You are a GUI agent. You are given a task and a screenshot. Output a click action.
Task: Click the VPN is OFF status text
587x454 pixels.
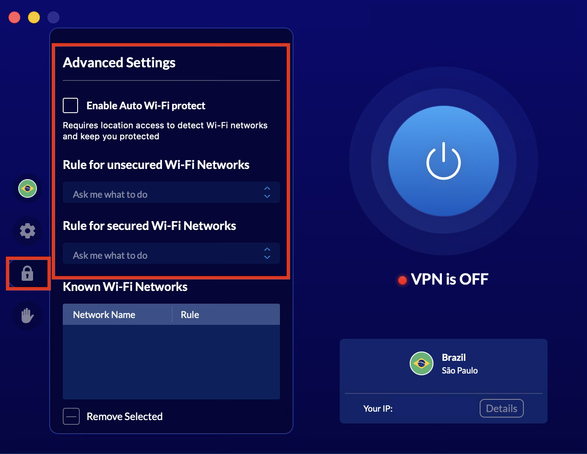click(x=450, y=279)
